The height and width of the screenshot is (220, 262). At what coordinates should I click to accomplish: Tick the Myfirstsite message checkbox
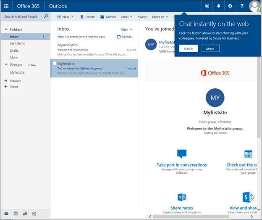point(54,64)
